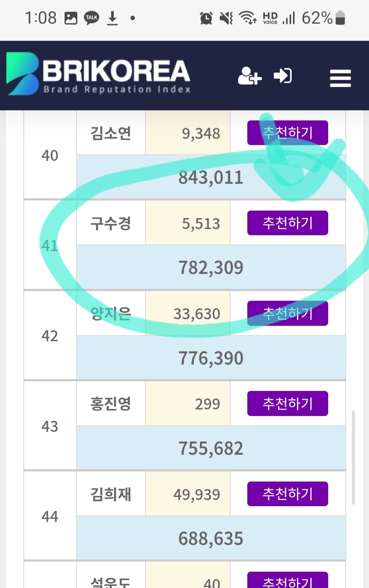Tap the Wi-Fi status icon

(x=248, y=18)
